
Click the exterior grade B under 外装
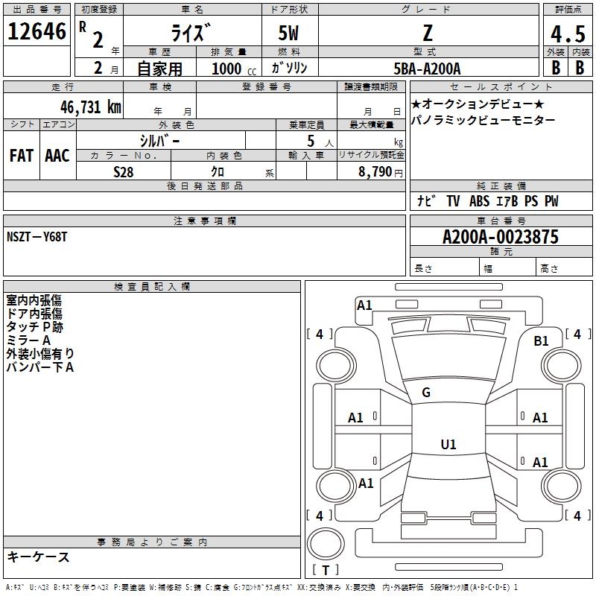556,68
